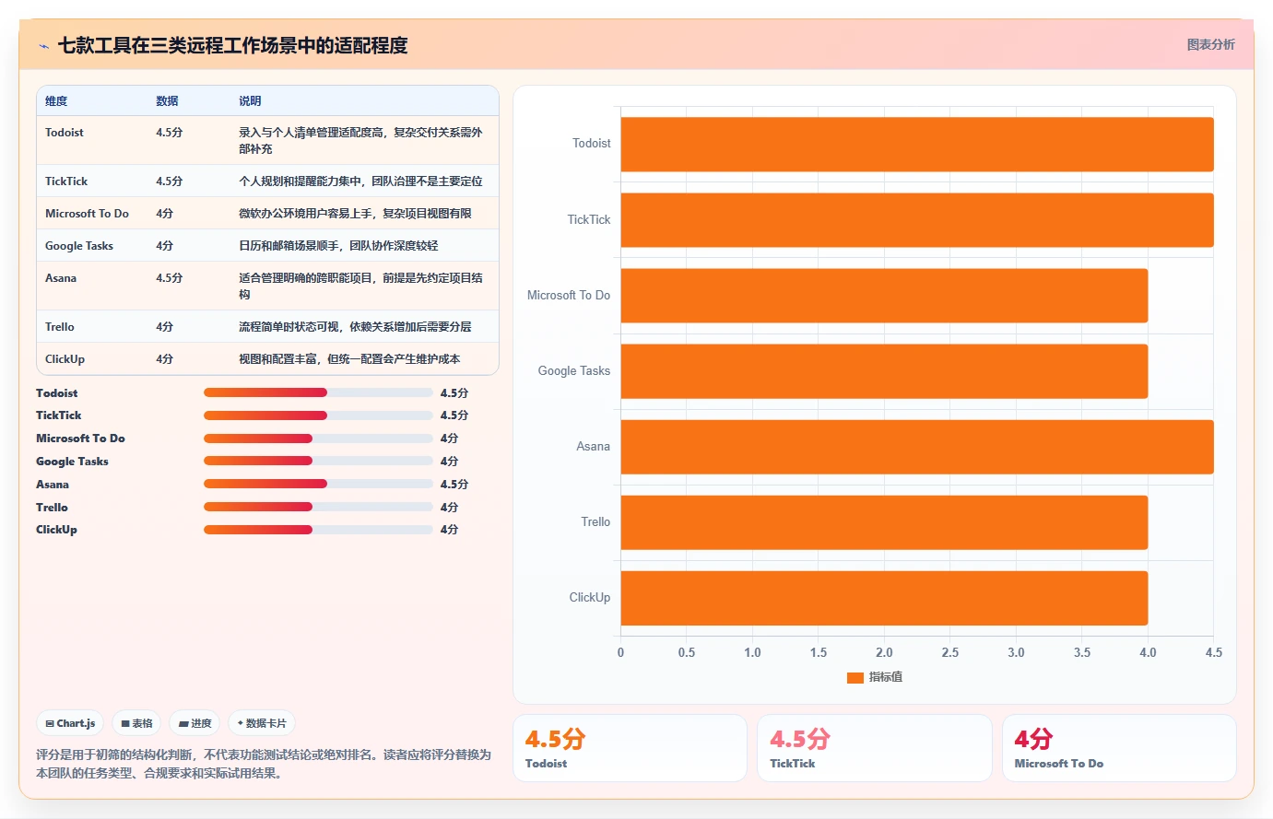This screenshot has width=1273, height=819.
Task: Click the Trello label in progress list
Action: 52,508
